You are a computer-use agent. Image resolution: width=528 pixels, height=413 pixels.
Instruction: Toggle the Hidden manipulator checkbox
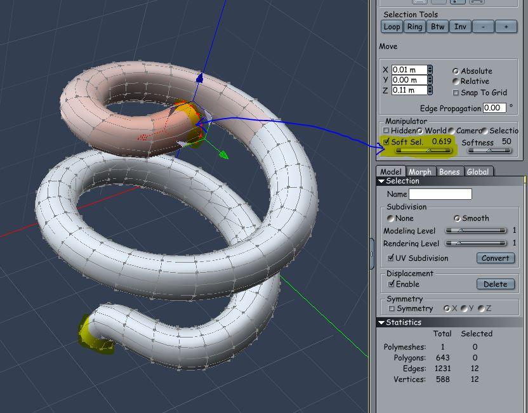click(x=386, y=130)
